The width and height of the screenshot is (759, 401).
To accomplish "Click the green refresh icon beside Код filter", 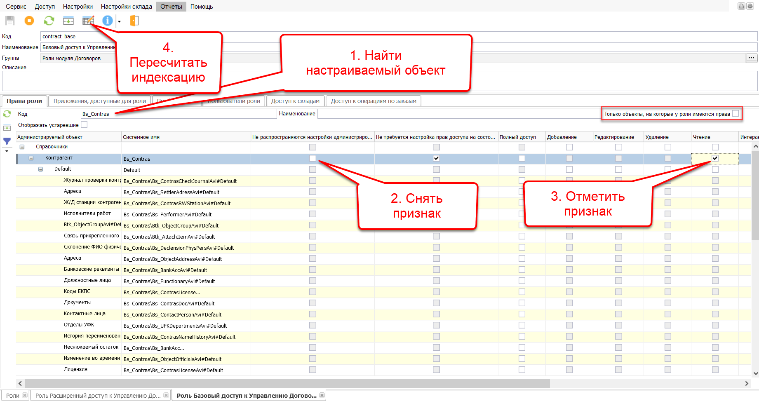I will point(7,114).
